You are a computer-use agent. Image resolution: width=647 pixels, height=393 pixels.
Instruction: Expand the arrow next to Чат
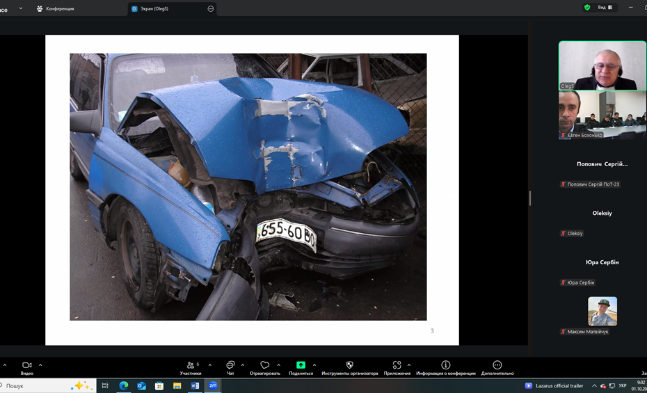(243, 365)
